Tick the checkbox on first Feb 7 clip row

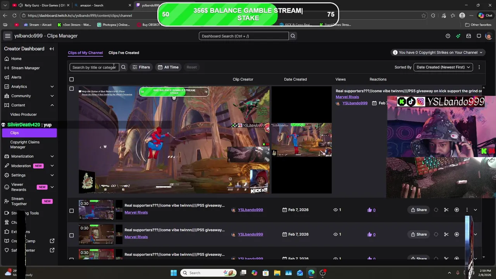(71, 211)
